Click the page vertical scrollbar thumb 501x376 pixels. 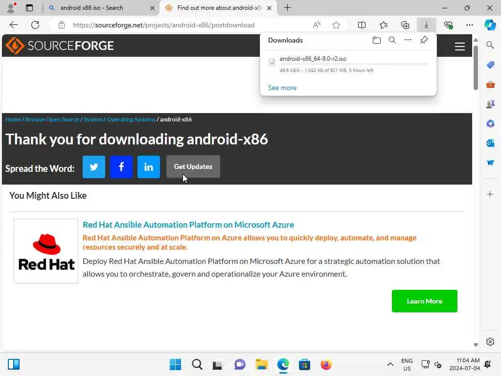pos(476,68)
